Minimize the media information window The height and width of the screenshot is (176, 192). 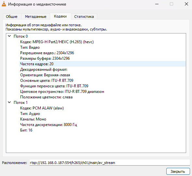point(157,4)
